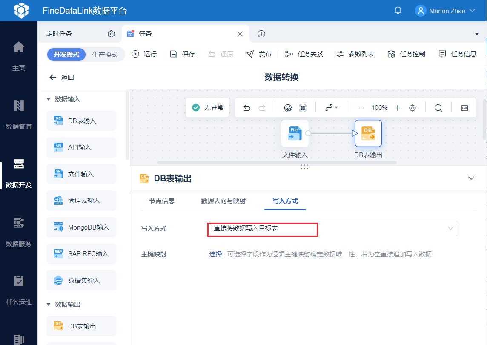The width and height of the screenshot is (487, 345).
Task: Switch to 开发模式
Action: [66, 55]
